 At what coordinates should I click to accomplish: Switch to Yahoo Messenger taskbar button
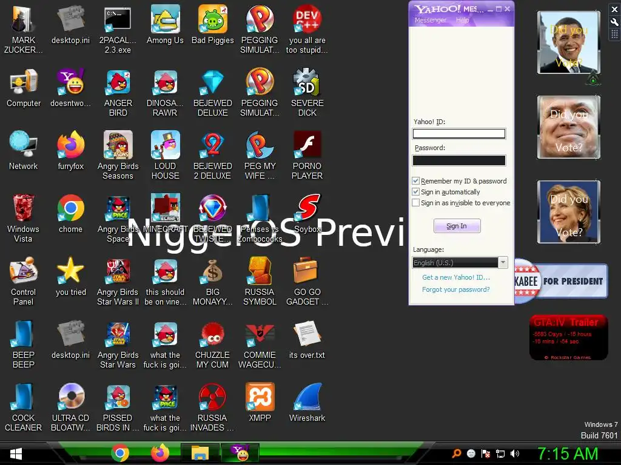240,453
